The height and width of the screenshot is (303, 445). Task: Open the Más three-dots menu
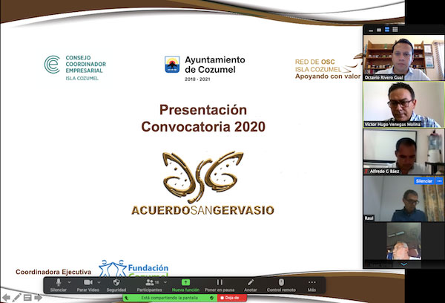(x=312, y=285)
